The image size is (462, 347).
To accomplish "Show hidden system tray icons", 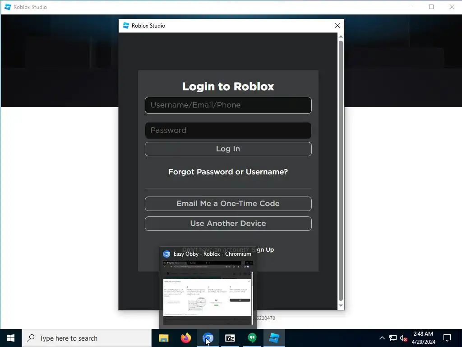I will 382,338.
